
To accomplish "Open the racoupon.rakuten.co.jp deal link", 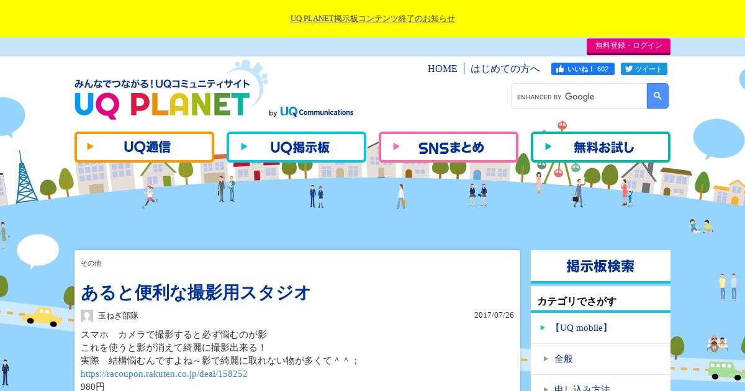I will point(164,374).
